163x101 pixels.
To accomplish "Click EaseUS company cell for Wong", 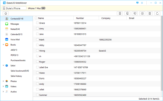I will click(x=102, y=51).
